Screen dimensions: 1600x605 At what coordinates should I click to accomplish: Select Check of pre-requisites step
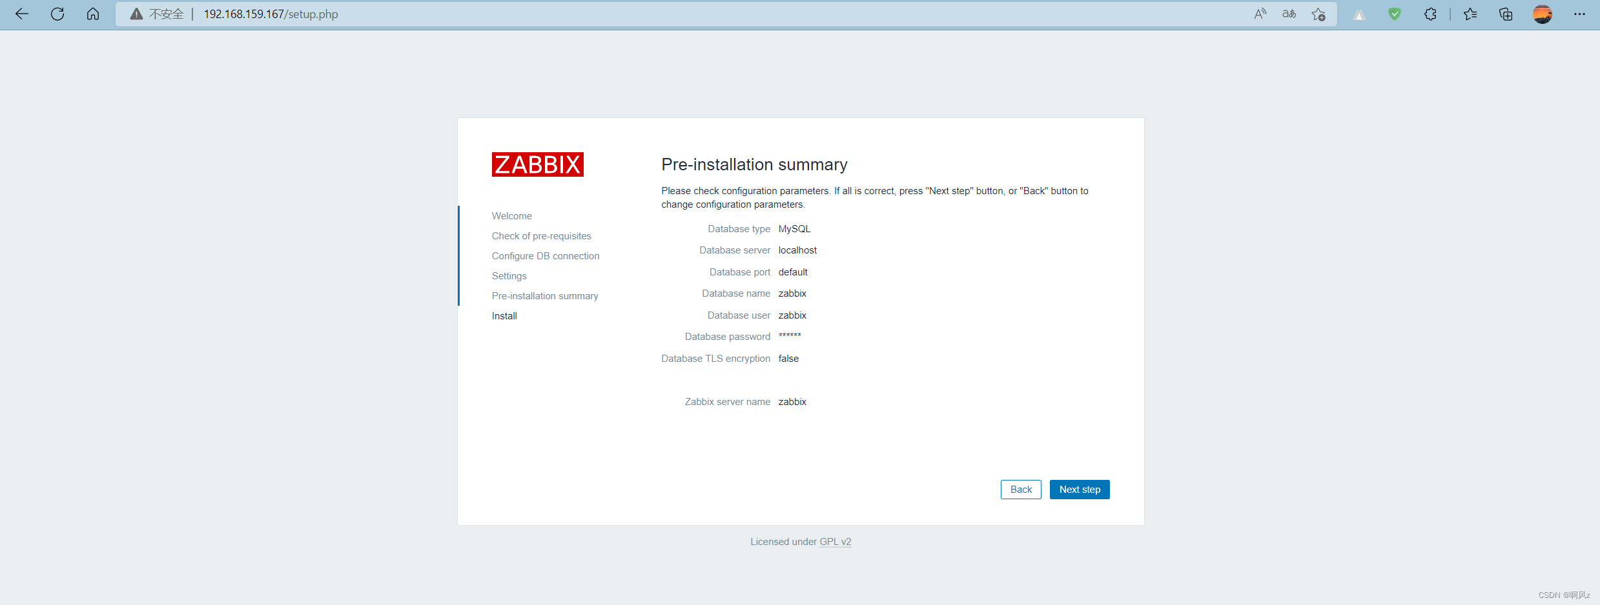pos(541,236)
